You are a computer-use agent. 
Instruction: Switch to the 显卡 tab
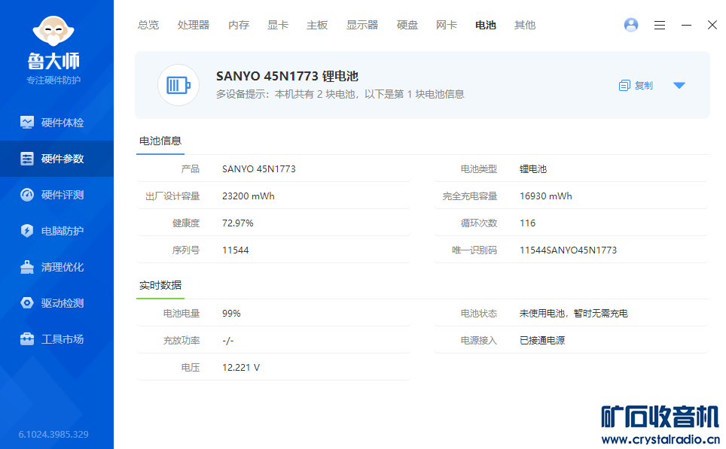coord(278,25)
